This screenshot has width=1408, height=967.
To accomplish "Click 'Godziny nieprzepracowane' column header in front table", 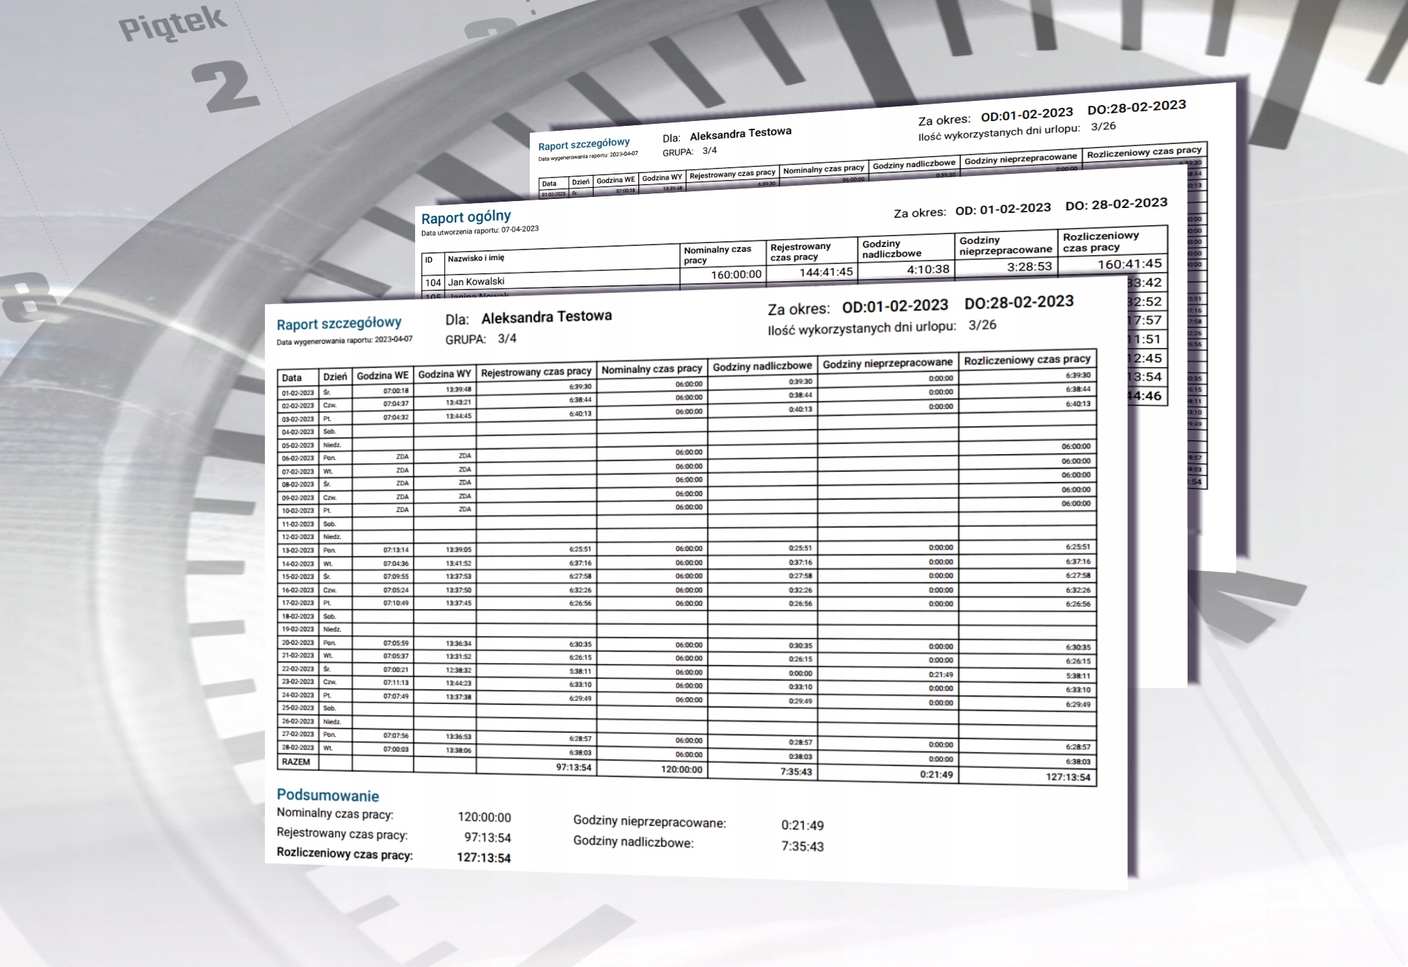I will pyautogui.click(x=887, y=363).
